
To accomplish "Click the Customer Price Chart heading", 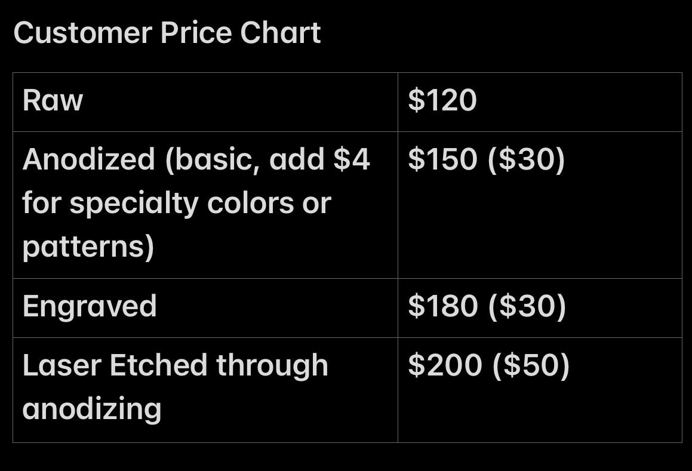I will coord(167,33).
